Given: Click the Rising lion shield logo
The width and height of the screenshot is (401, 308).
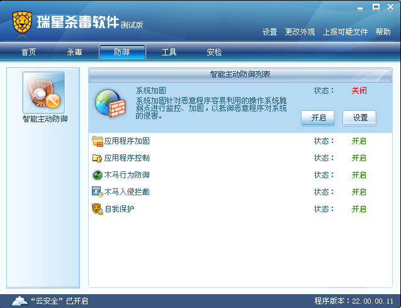Looking at the screenshot, I should click(x=22, y=22).
